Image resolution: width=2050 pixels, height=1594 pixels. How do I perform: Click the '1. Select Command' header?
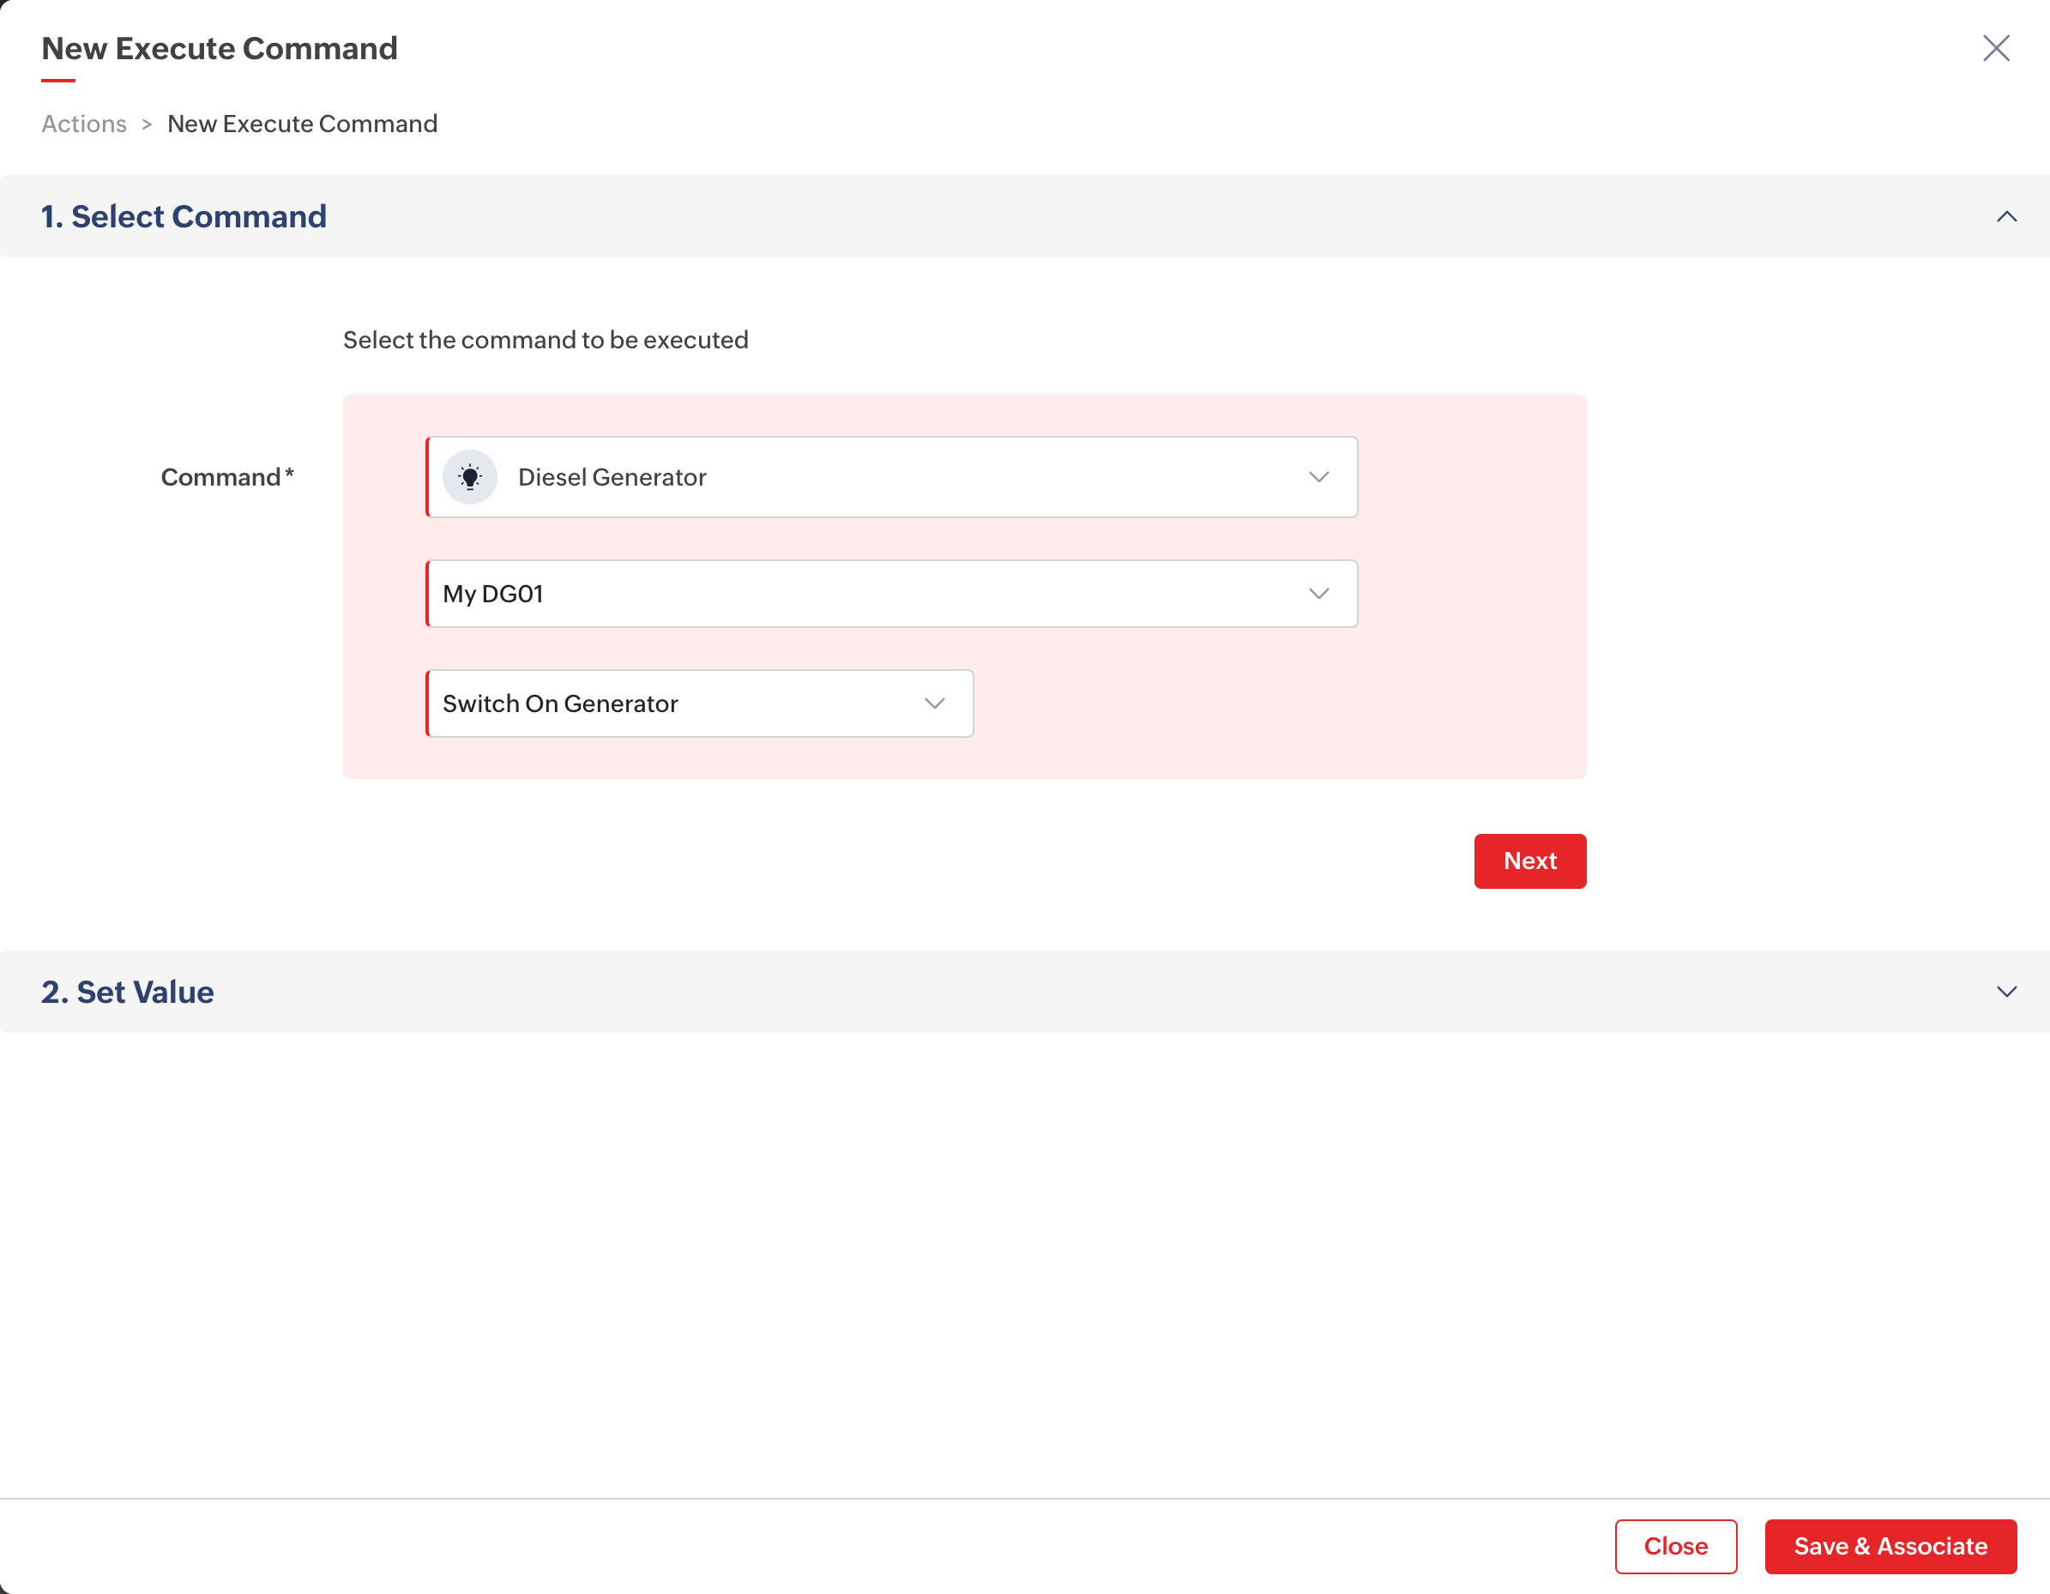pyautogui.click(x=184, y=217)
